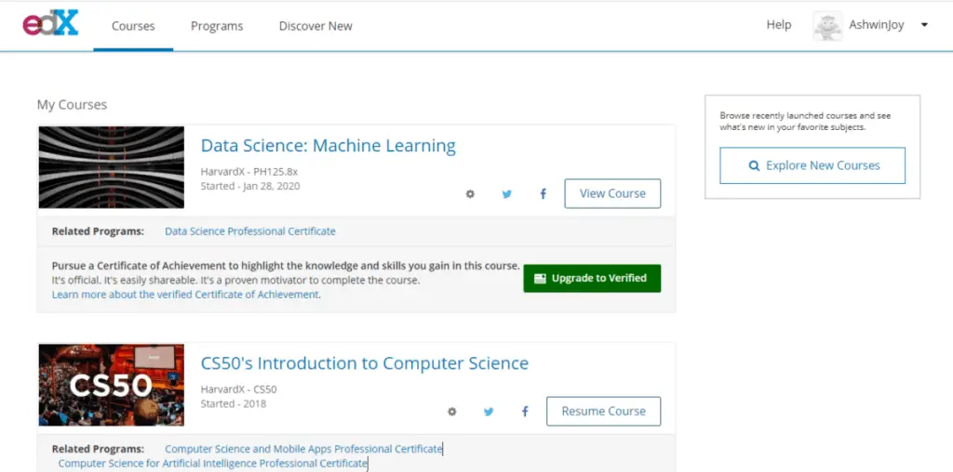Click the View Course button

(612, 193)
